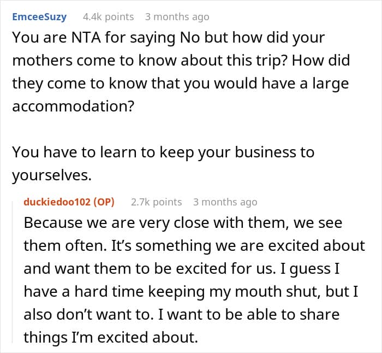Click the word 'yourselves.' ending the comment
This screenshot has width=382, height=353.
[52, 175]
